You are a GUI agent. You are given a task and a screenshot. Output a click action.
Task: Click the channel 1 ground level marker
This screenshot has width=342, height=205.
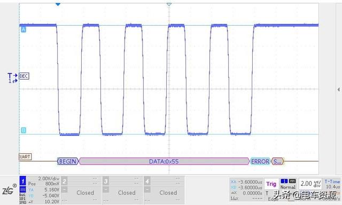pyautogui.click(x=13, y=81)
